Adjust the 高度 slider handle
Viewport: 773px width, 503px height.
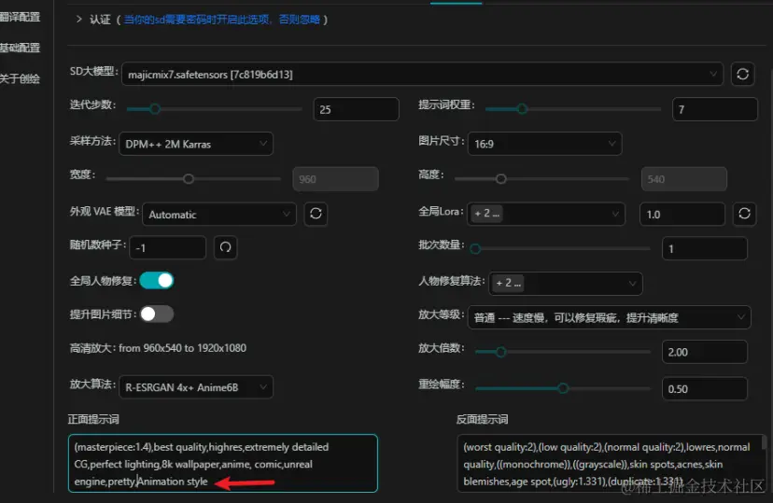coord(501,178)
